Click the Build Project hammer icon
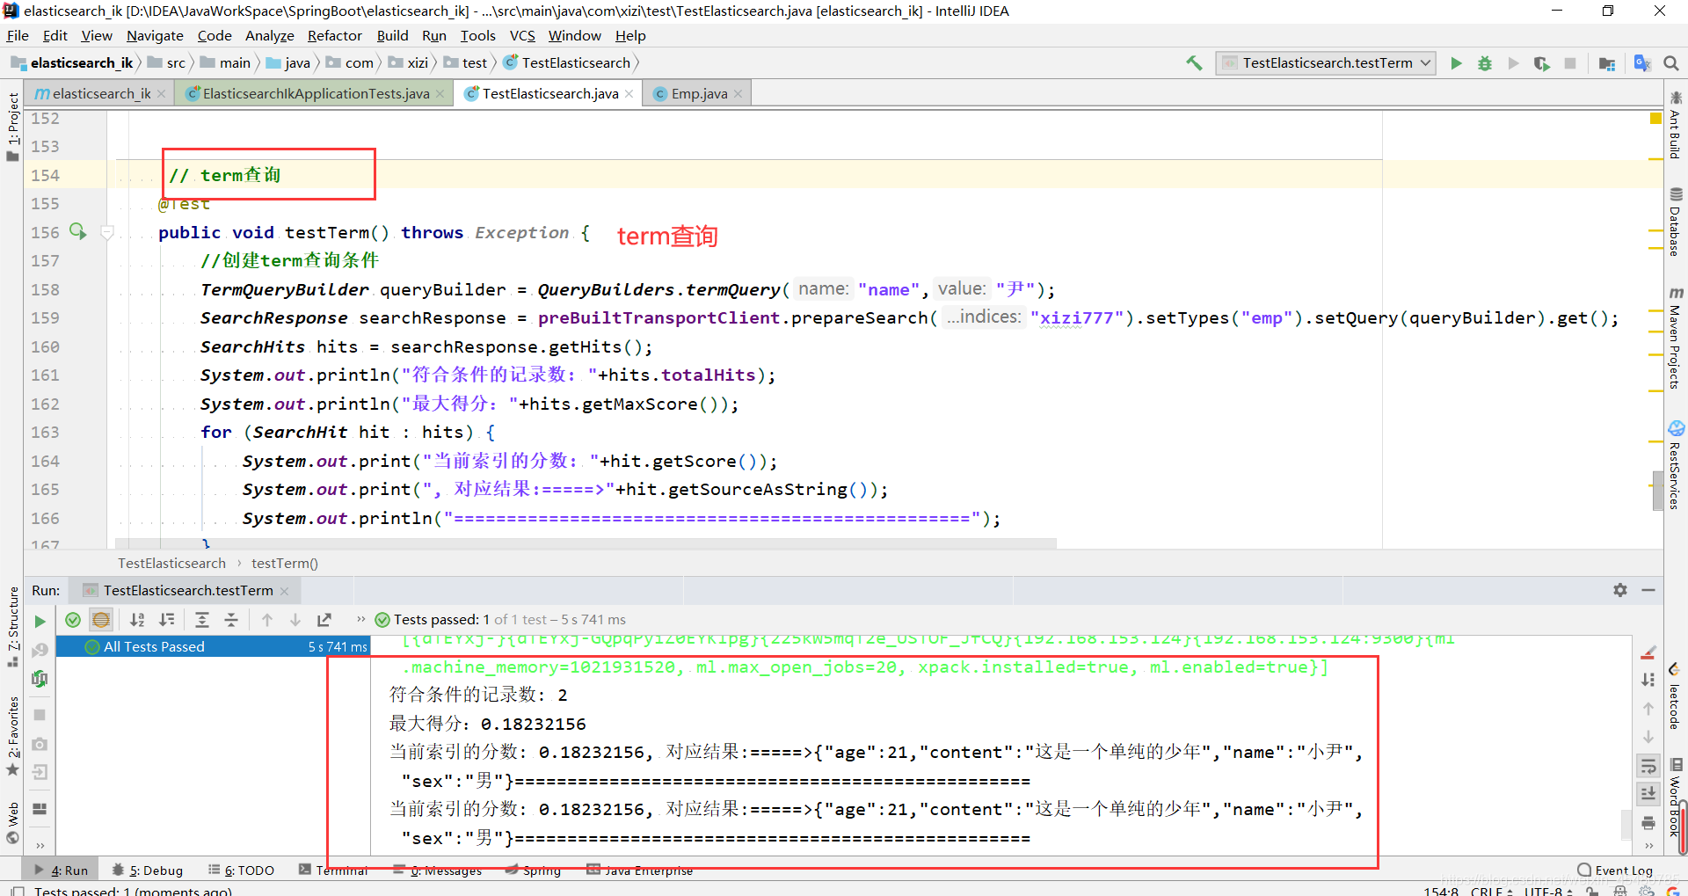 pyautogui.click(x=1194, y=62)
